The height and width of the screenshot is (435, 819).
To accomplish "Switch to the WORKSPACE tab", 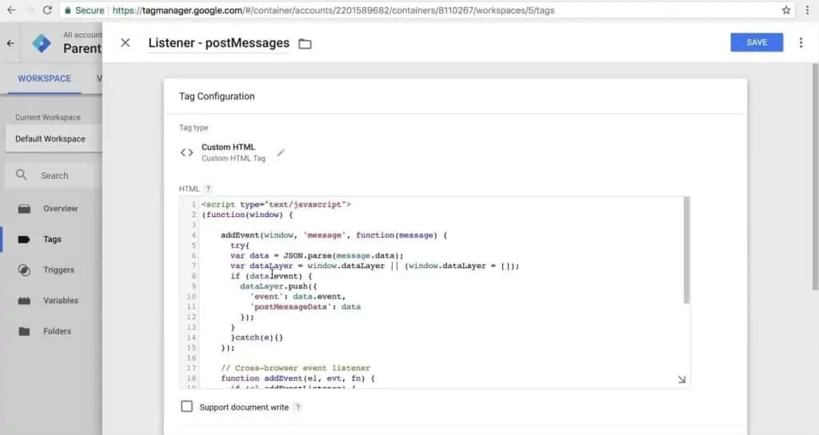I will tap(45, 78).
